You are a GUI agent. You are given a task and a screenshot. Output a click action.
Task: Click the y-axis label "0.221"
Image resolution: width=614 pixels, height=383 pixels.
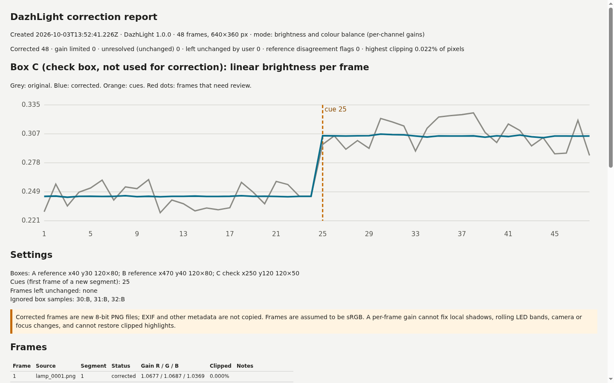31,220
